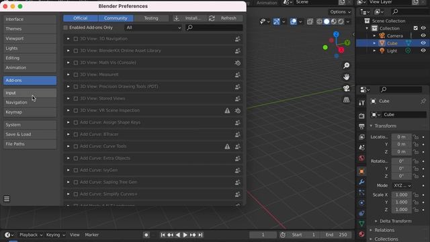Open the timeline Marker menu
Screen dimensions: 430x242
click(91, 235)
